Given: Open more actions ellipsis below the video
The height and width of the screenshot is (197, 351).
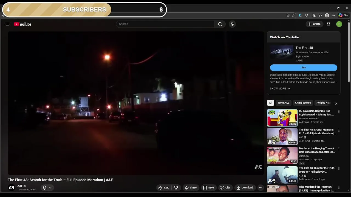Looking at the screenshot, I should click(x=261, y=188).
